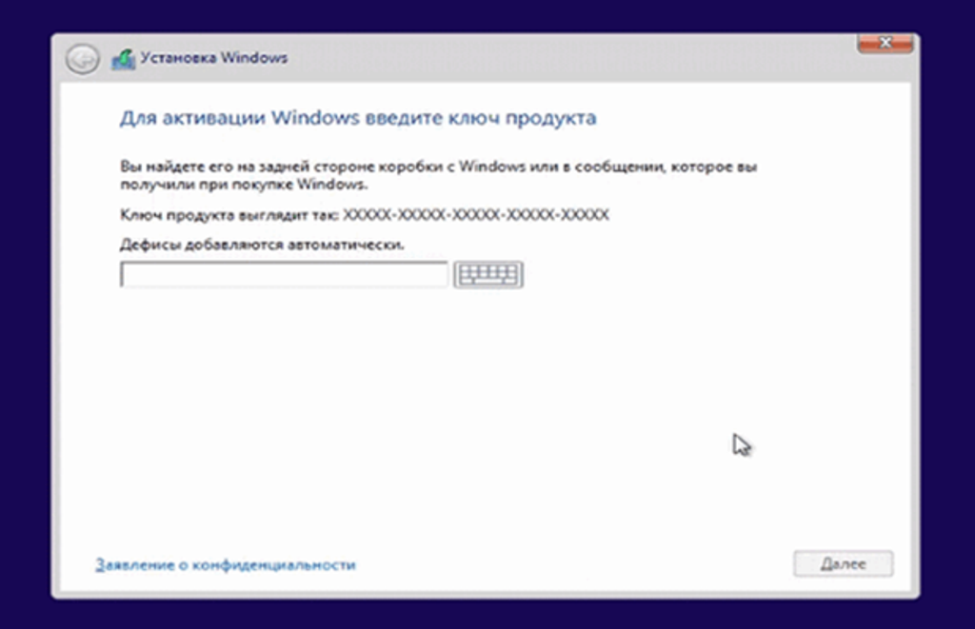The width and height of the screenshot is (975, 629).
Task: Click empty title bar area of setup window
Action: [571, 58]
